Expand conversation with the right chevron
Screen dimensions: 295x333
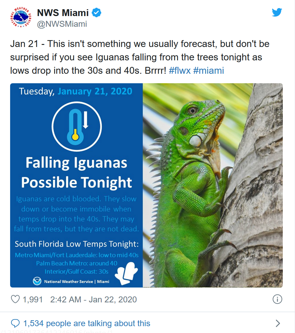pyautogui.click(x=278, y=323)
